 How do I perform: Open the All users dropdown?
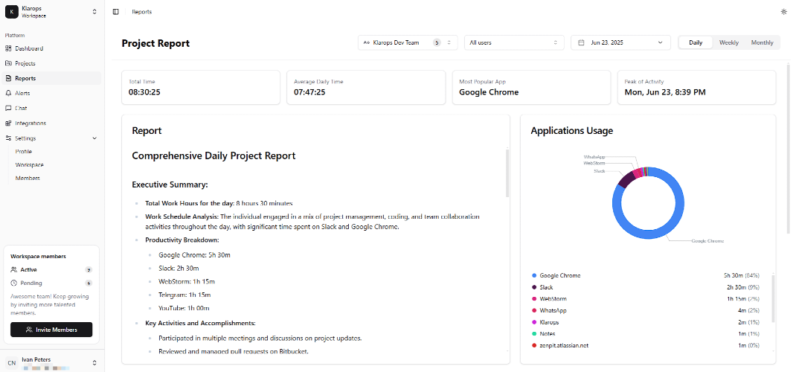(x=514, y=42)
